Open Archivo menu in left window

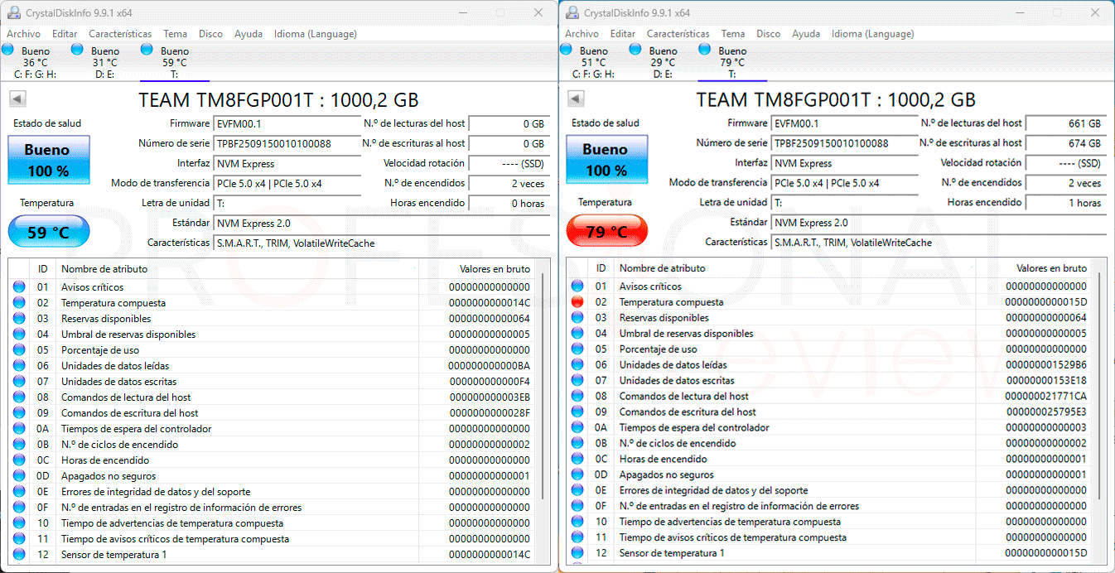(x=23, y=34)
